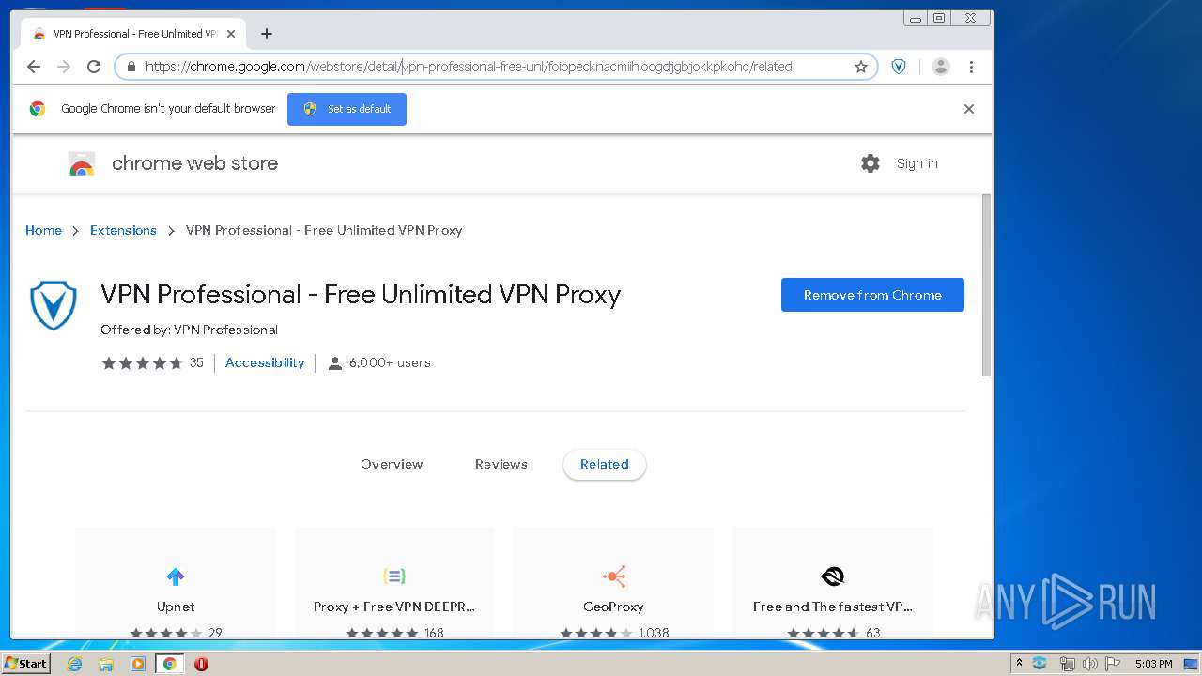Open Free and The fastest VP card

pos(833,582)
